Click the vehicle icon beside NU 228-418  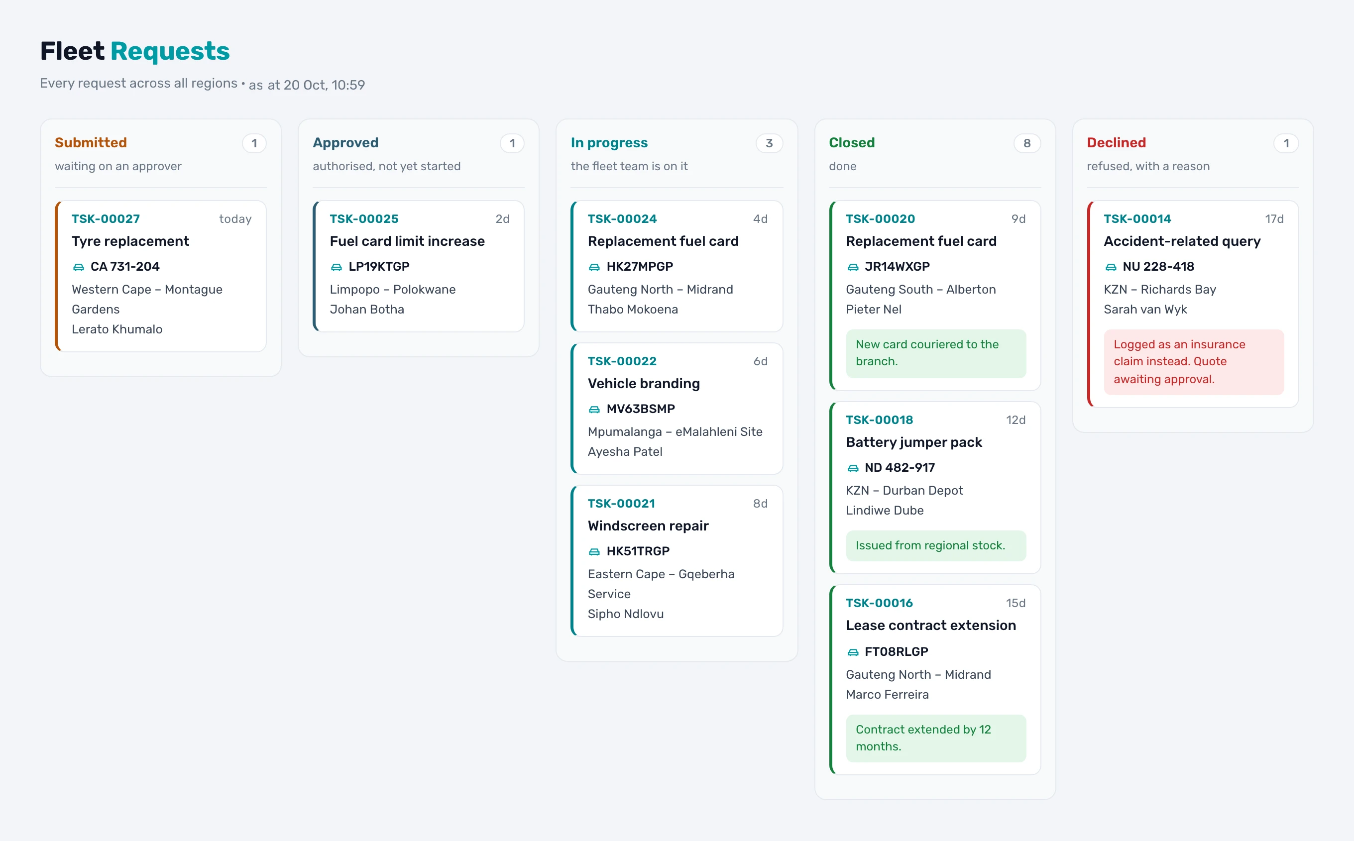pyautogui.click(x=1111, y=267)
